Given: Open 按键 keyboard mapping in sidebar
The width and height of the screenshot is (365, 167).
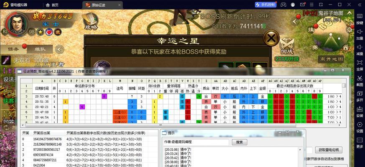Looking at the screenshot, I should 360,19.
